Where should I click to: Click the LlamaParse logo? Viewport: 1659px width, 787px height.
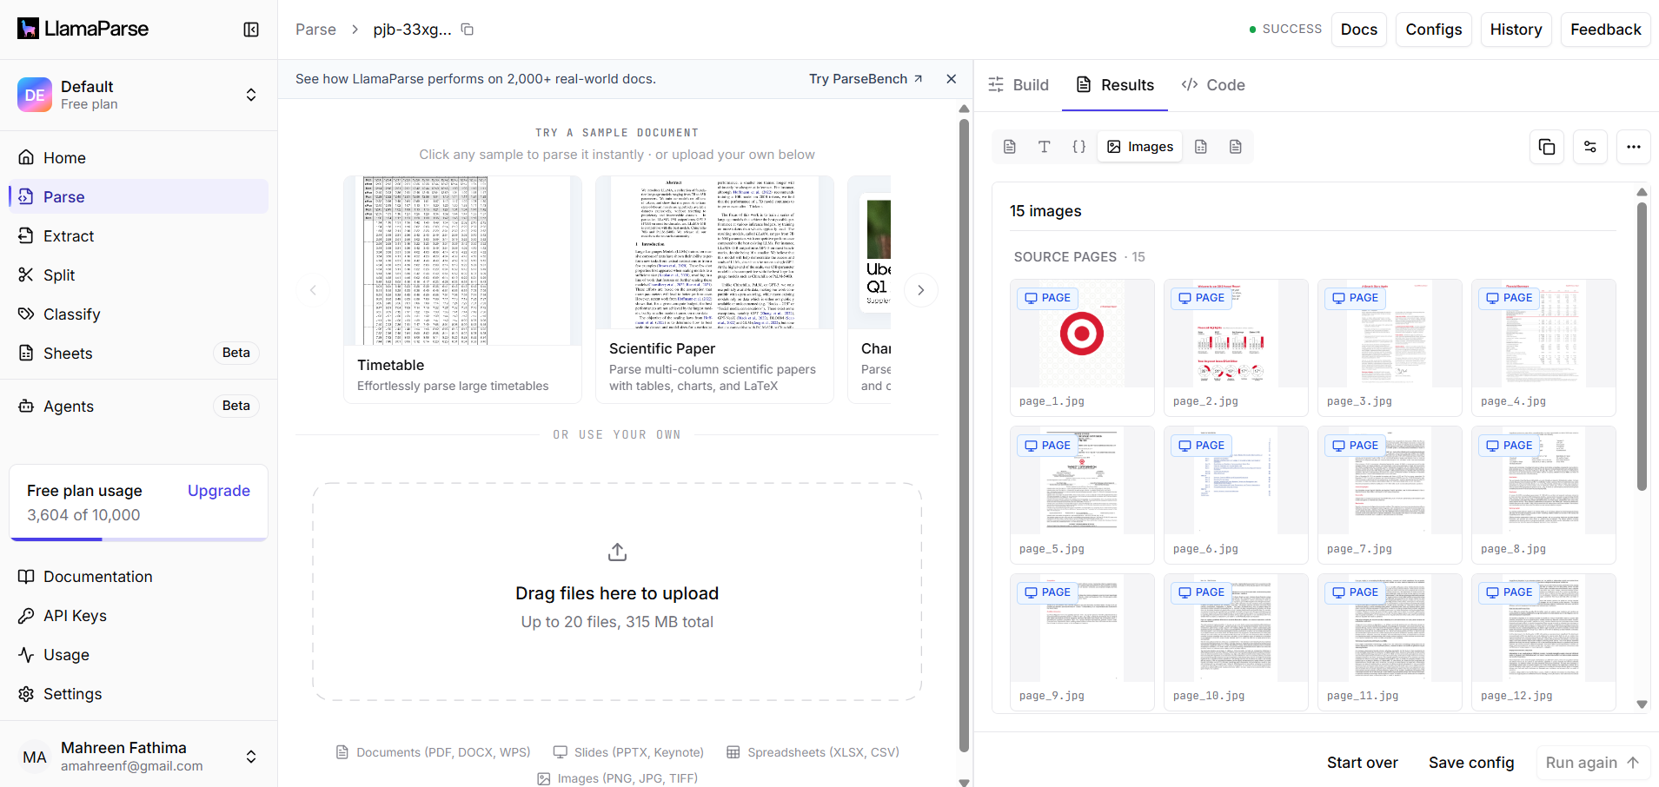click(83, 29)
